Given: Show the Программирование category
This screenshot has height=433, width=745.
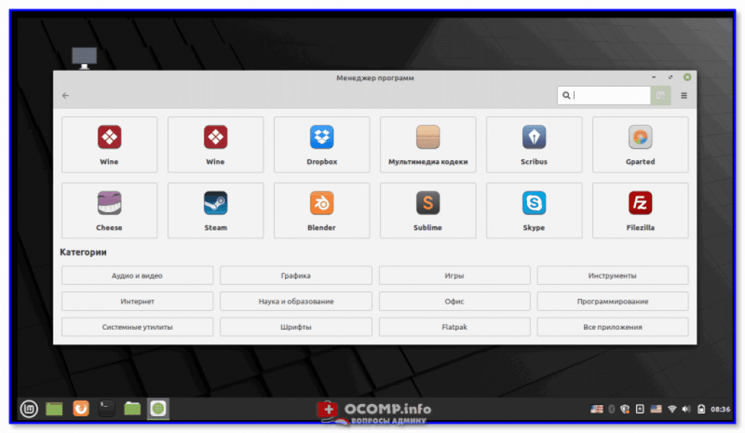Looking at the screenshot, I should pyautogui.click(x=612, y=301).
